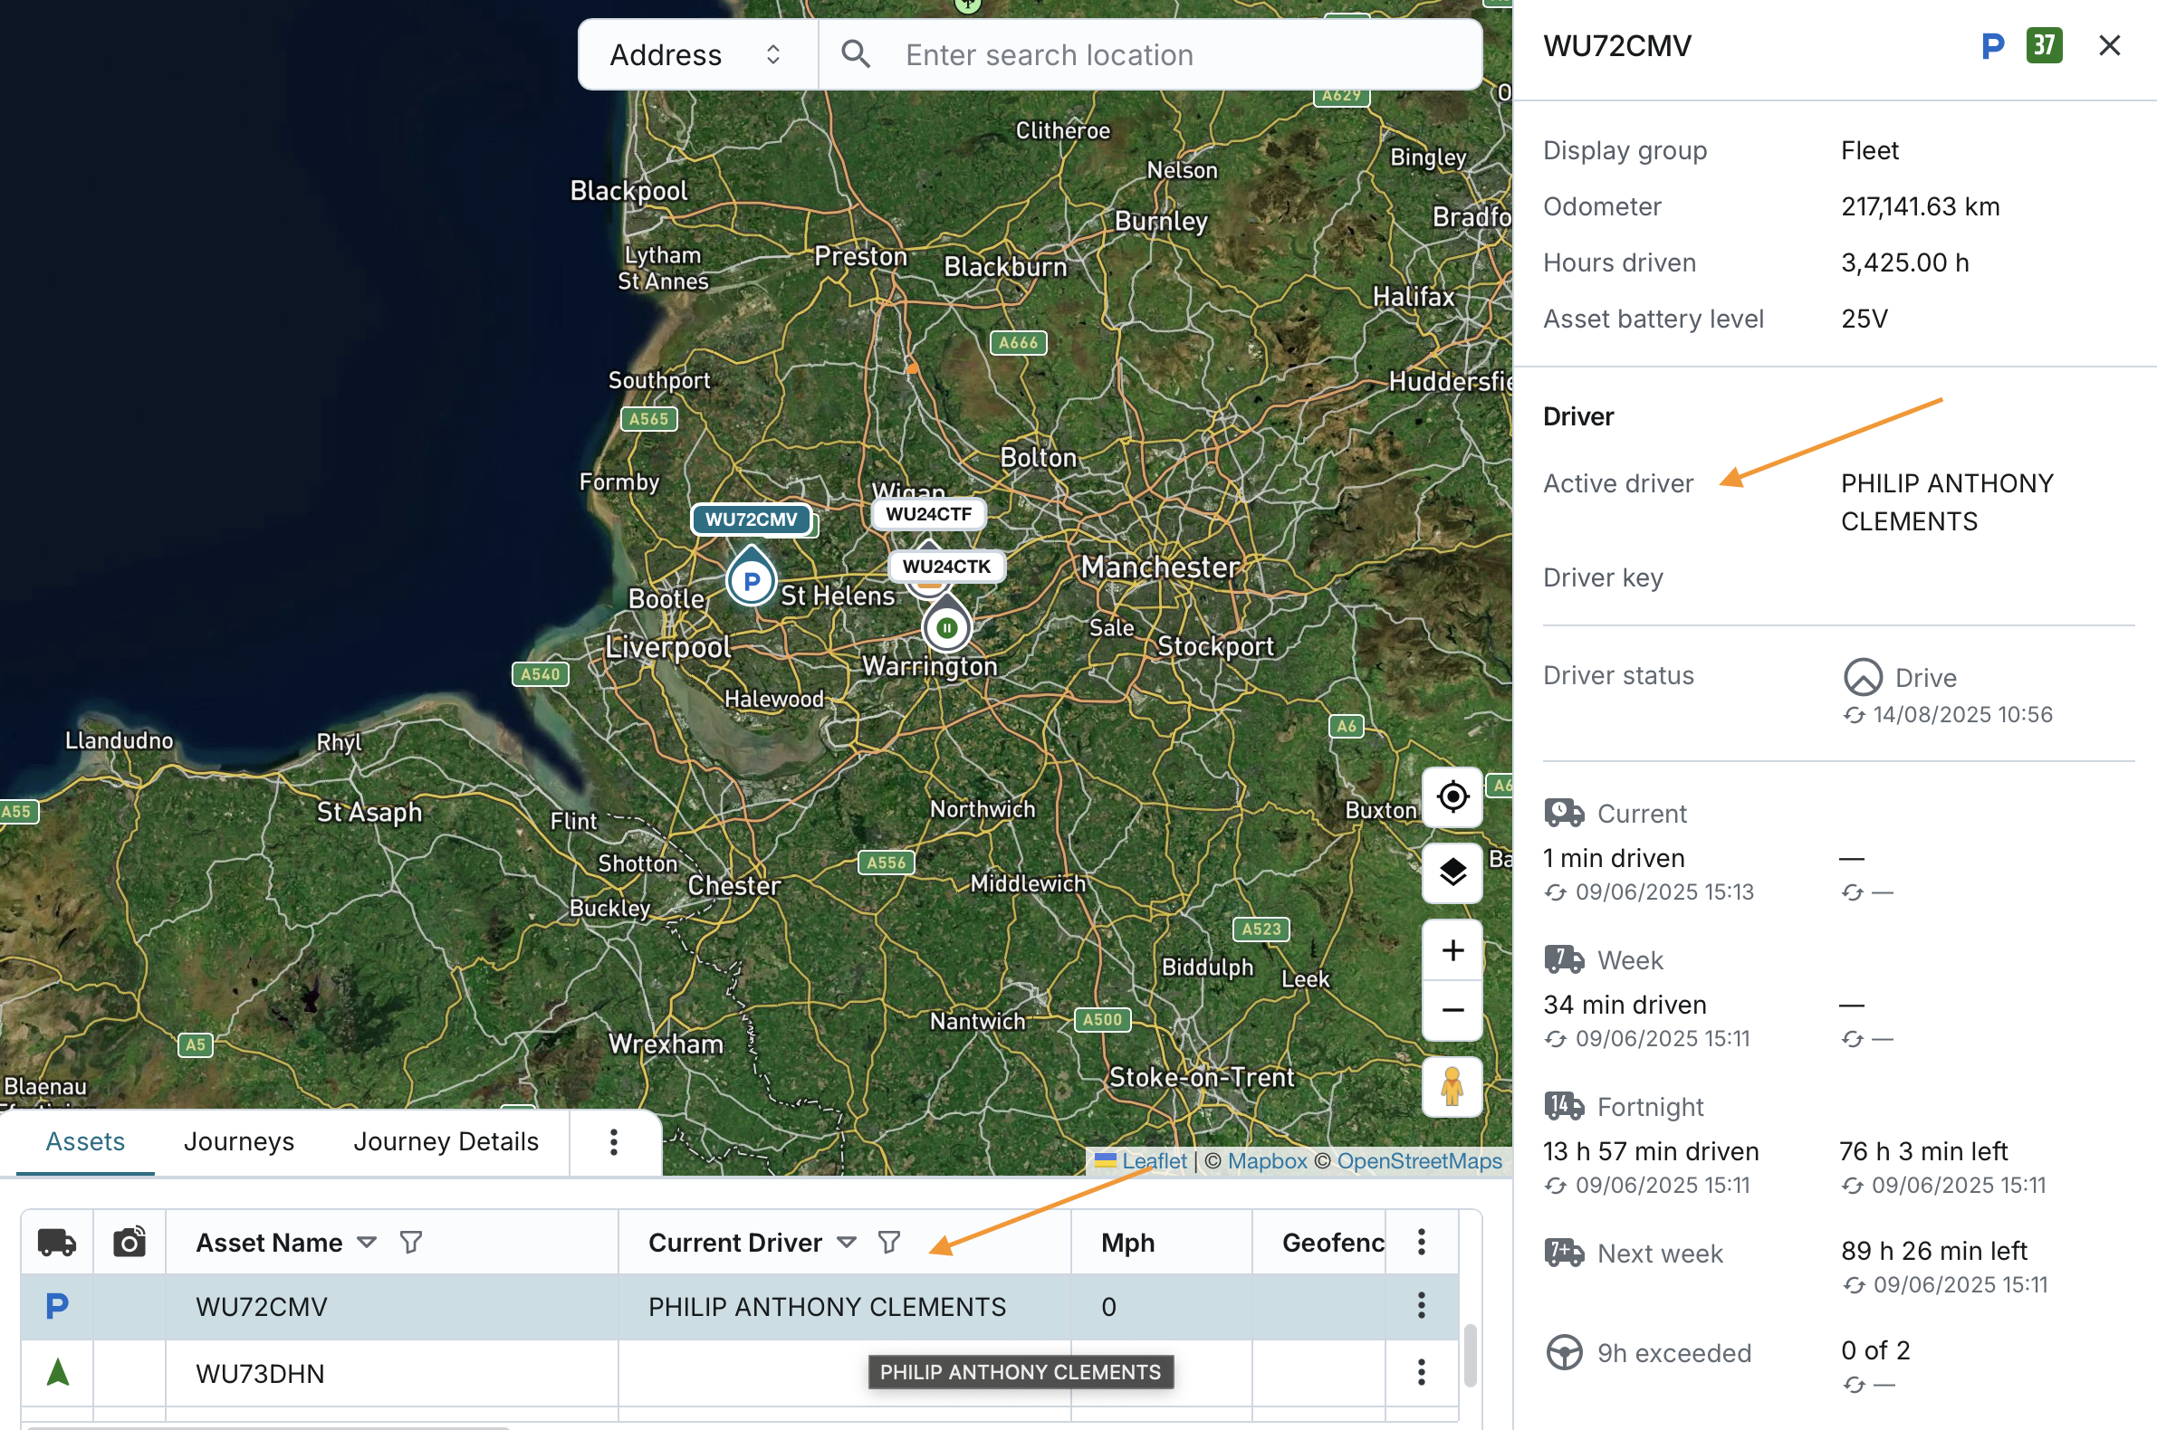Click the green 37 status badge
The height and width of the screenshot is (1430, 2157).
(x=2044, y=44)
